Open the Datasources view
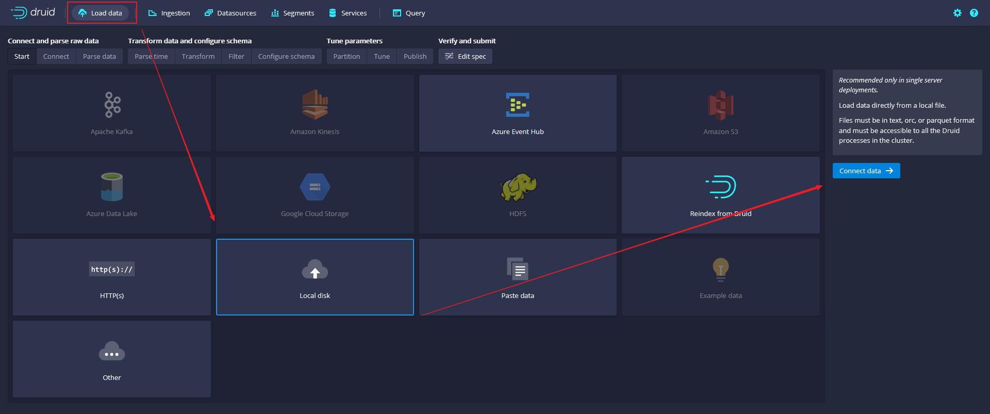Image resolution: width=990 pixels, height=414 pixels. pyautogui.click(x=230, y=13)
